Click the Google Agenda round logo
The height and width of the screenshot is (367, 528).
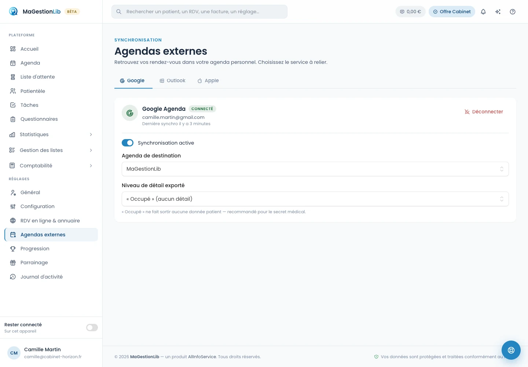click(x=130, y=113)
